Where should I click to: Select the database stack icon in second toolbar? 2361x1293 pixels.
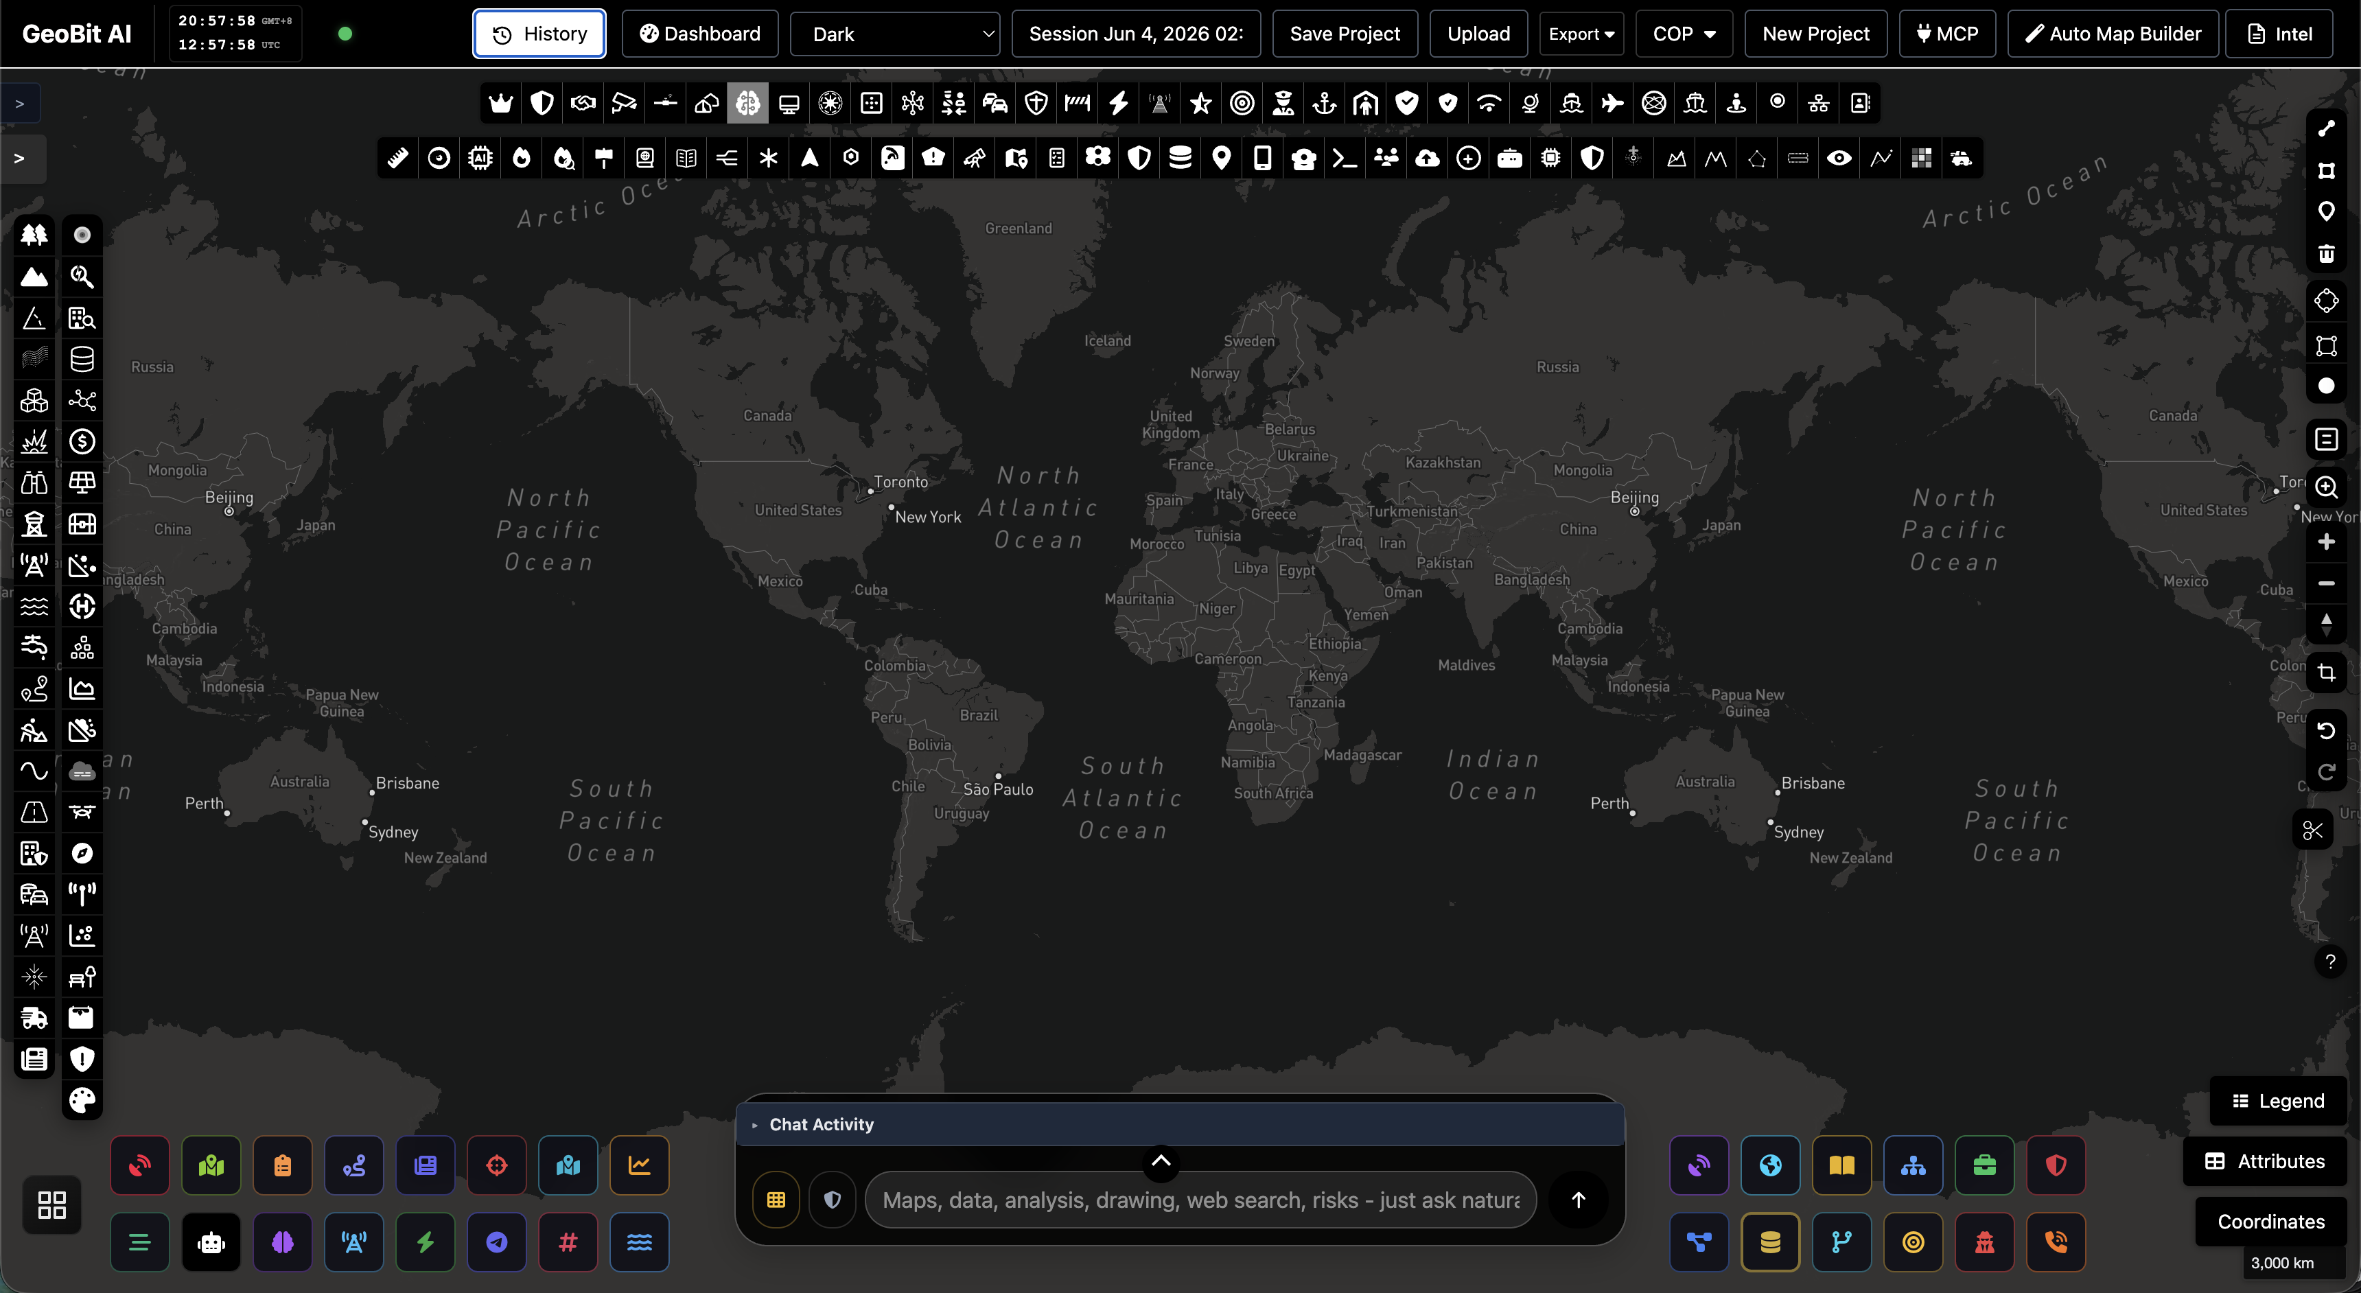pyautogui.click(x=1180, y=159)
